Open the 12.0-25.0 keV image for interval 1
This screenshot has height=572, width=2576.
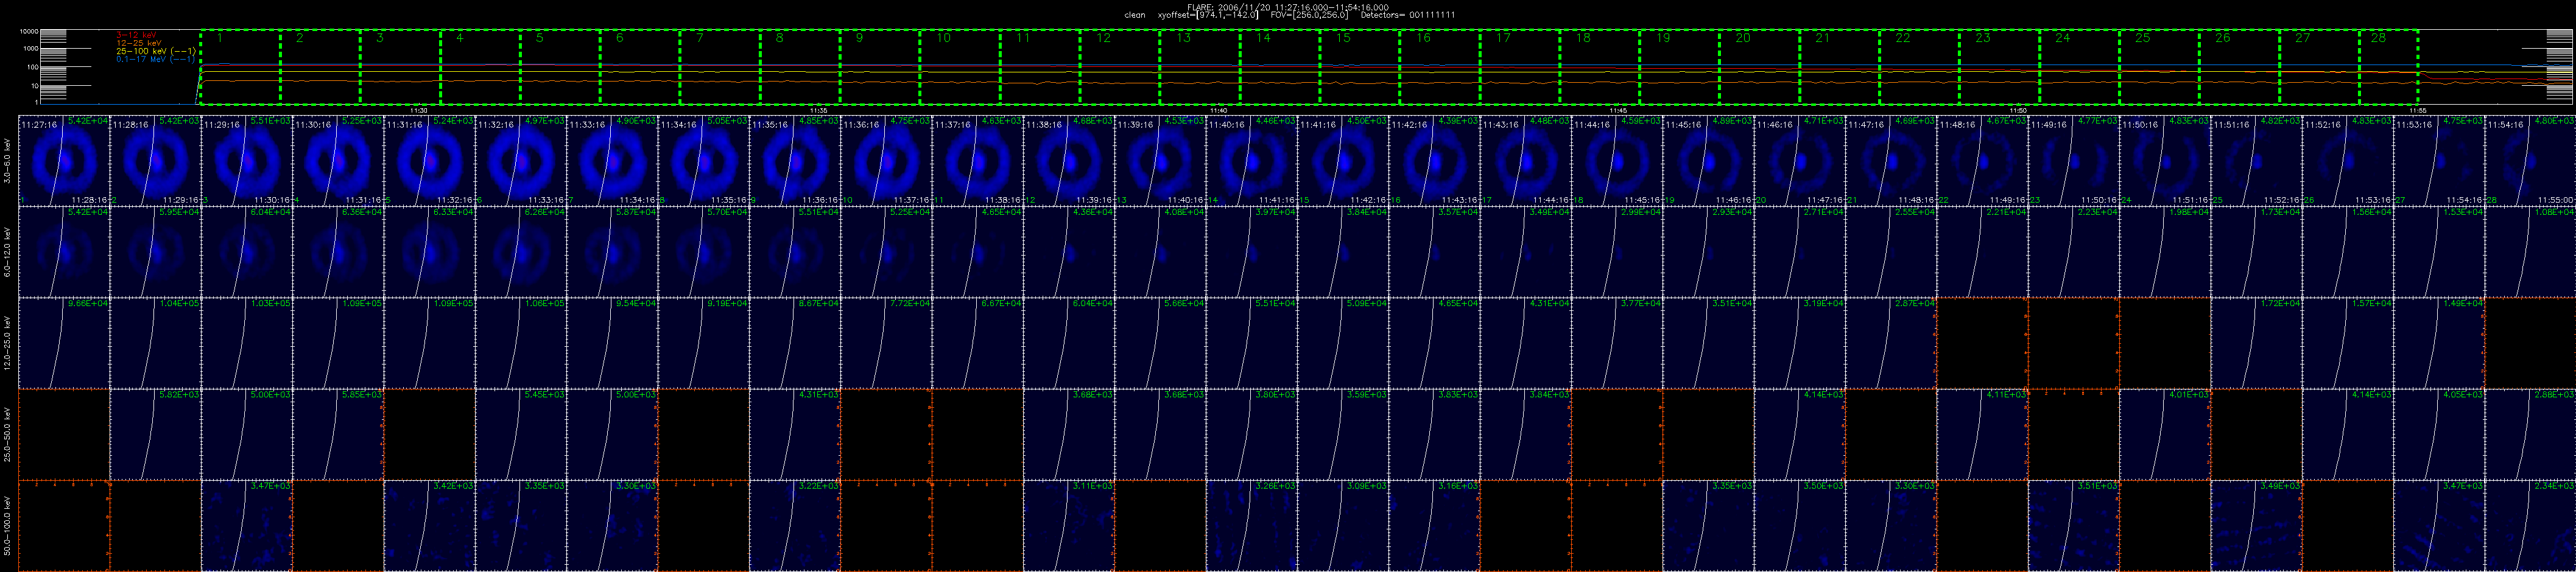(x=64, y=343)
